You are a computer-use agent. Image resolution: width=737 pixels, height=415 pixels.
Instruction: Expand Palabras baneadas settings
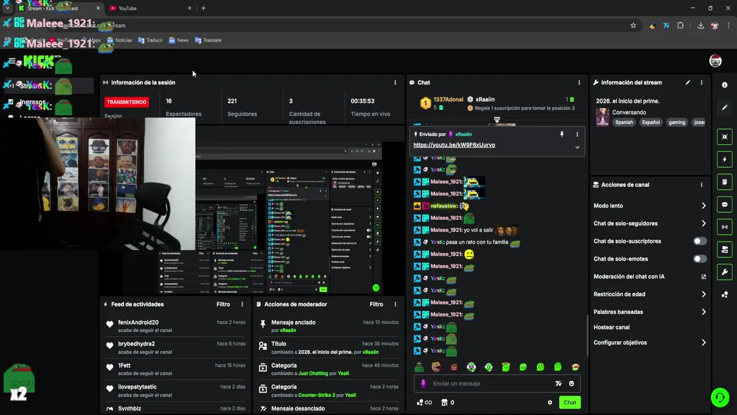(x=704, y=312)
